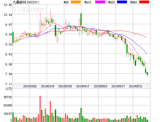Click the blue MA20 legend swatch
The image size is (166, 122).
click(x=122, y=2)
